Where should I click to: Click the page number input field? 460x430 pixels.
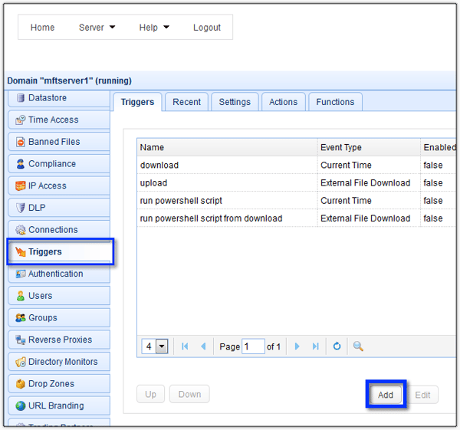pyautogui.click(x=253, y=346)
